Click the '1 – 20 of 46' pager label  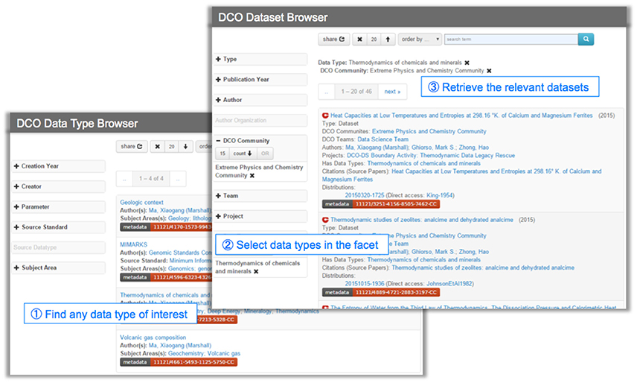(356, 92)
